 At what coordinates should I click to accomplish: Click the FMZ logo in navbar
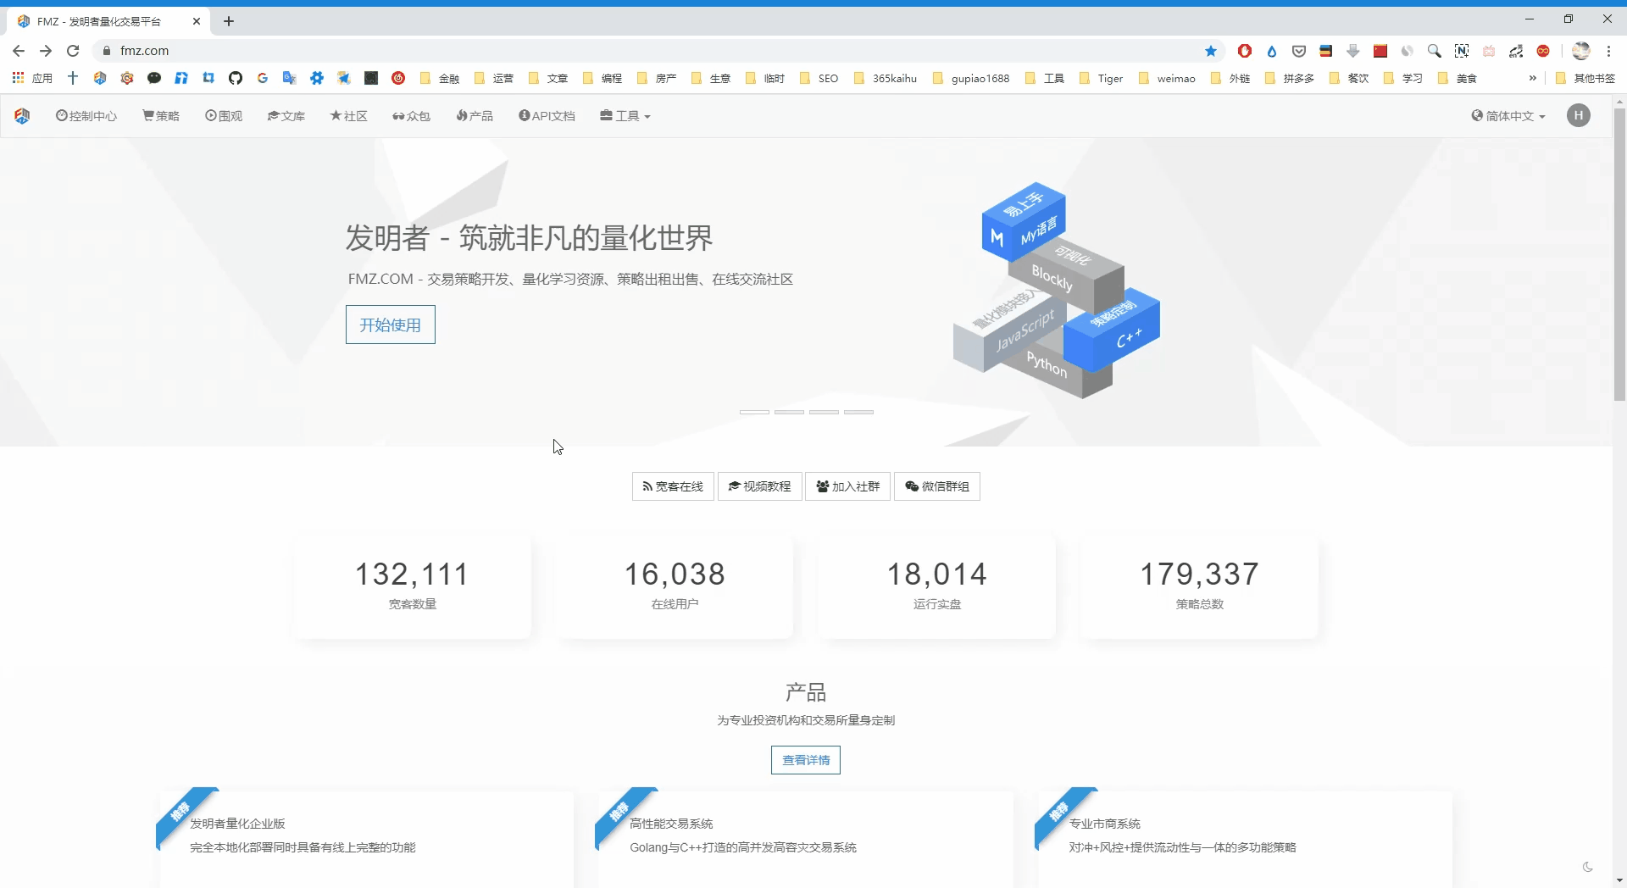tap(23, 116)
